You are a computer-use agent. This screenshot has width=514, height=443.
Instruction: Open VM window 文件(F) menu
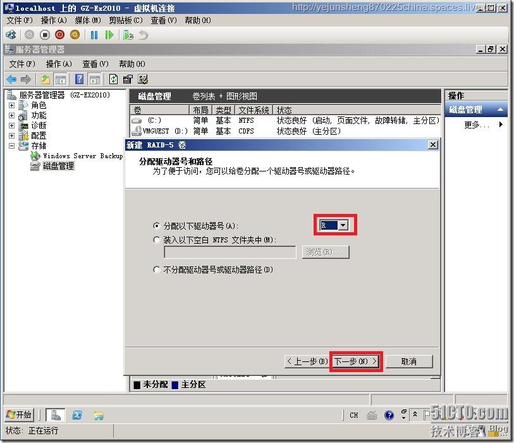pyautogui.click(x=20, y=20)
